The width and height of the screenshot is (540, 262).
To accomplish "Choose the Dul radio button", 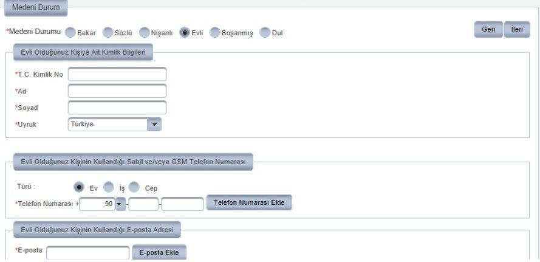I will [x=264, y=32].
